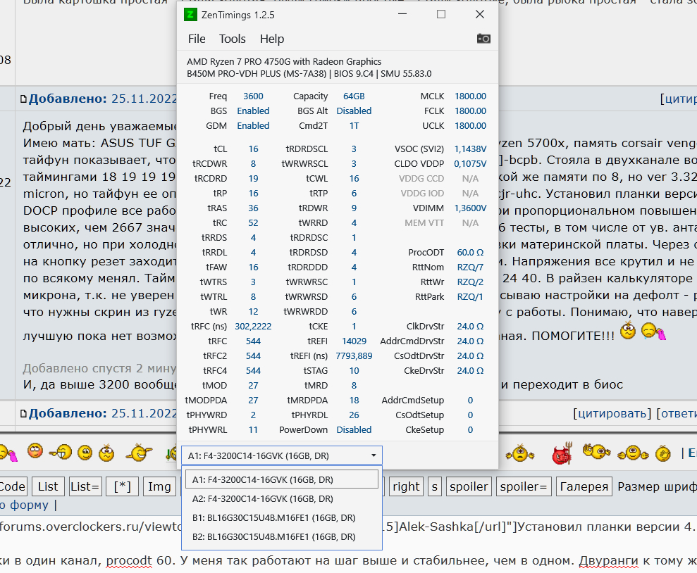Close the ZenTimings window
This screenshot has width=697, height=573.
click(480, 14)
